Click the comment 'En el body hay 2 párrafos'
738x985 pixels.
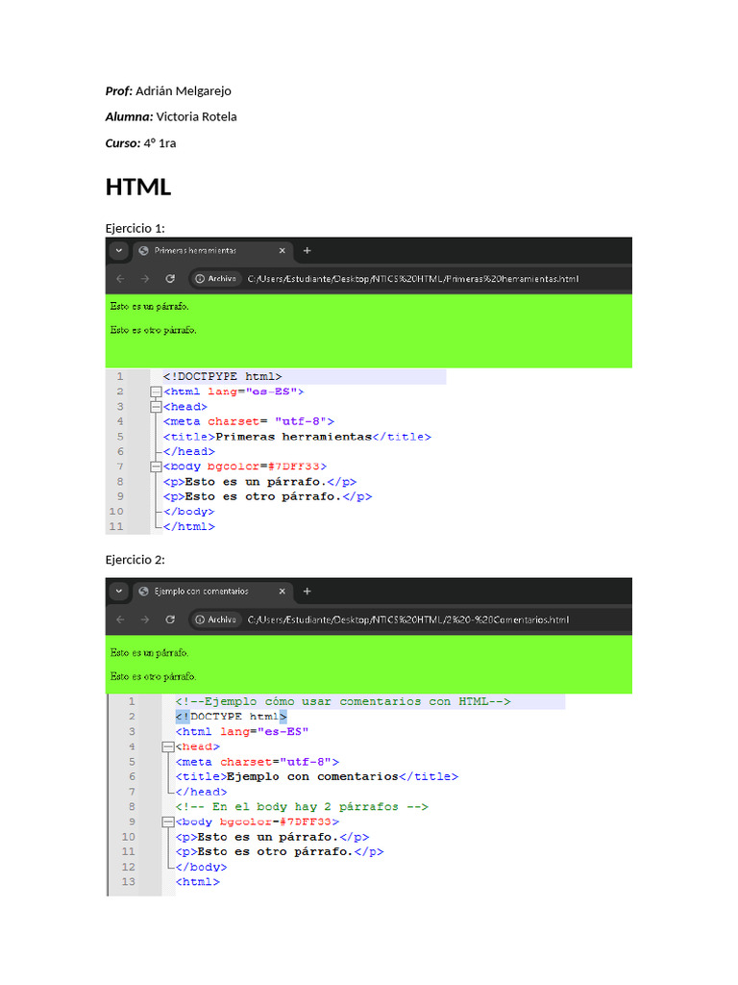point(302,807)
